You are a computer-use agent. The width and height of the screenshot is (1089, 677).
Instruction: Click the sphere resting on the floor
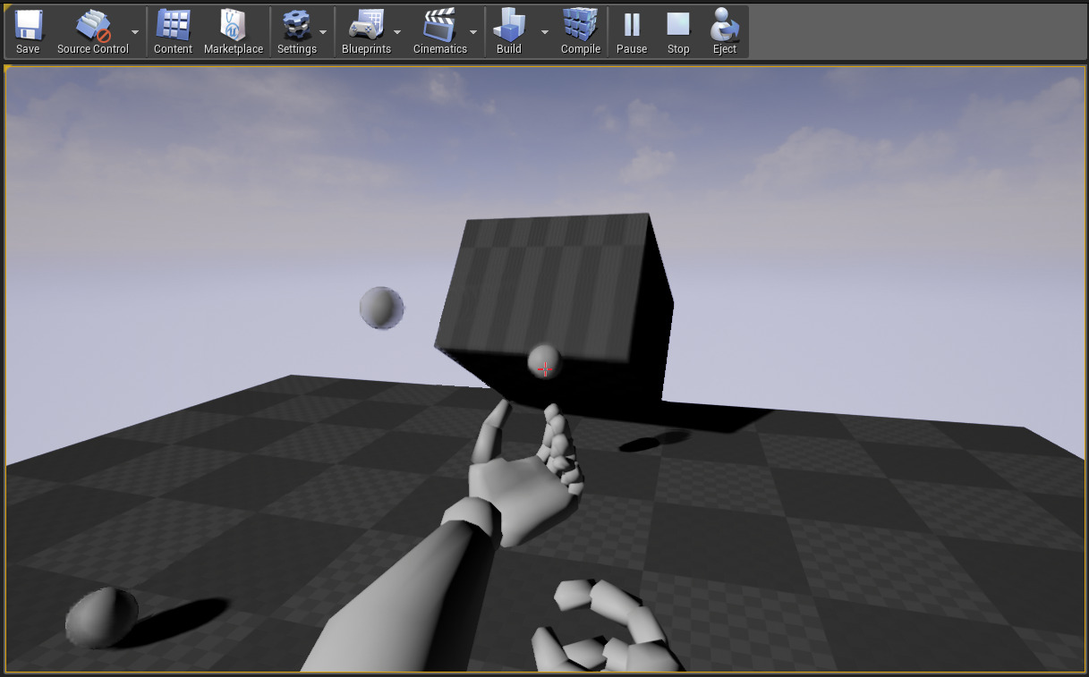pos(102,617)
